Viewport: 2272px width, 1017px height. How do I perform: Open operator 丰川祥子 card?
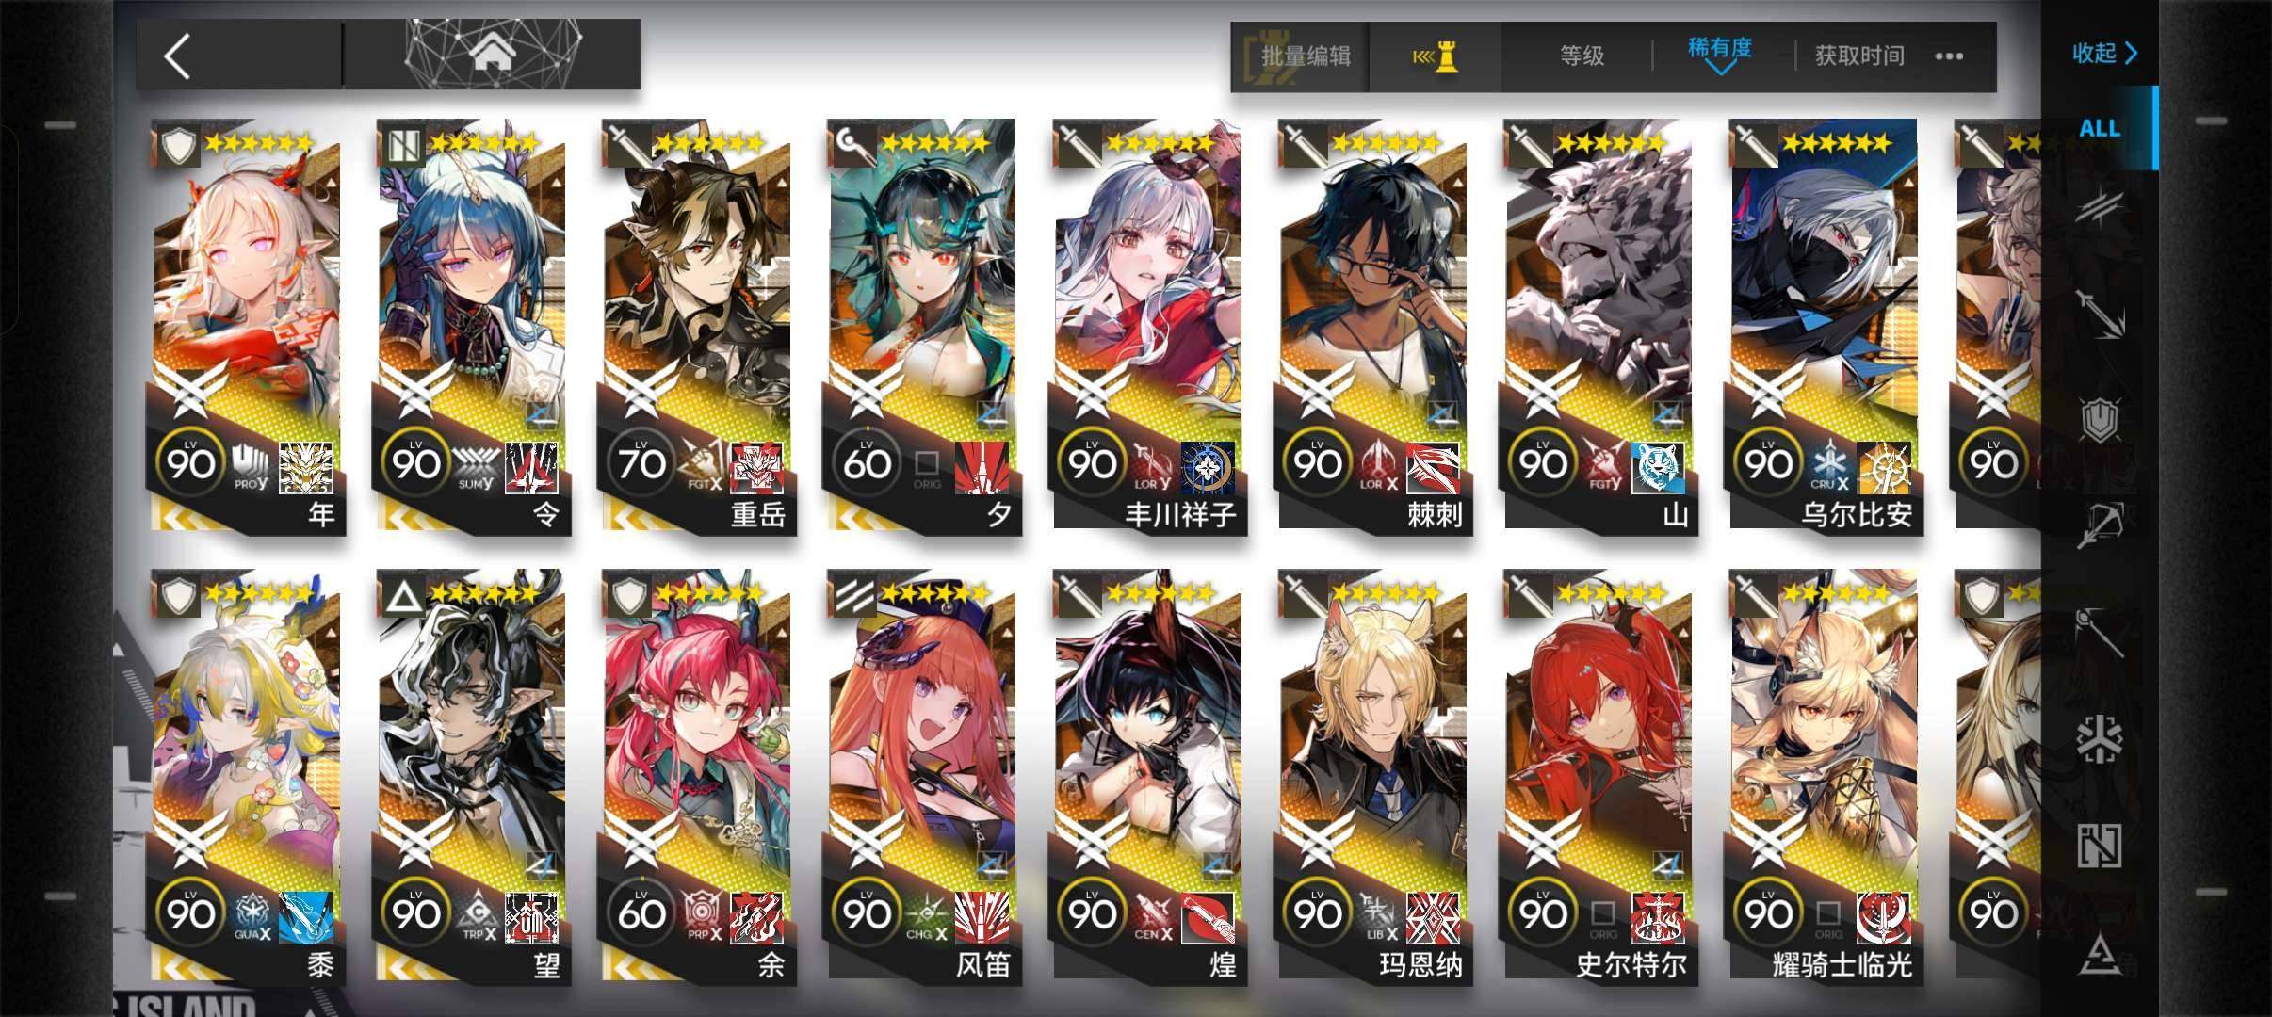coord(1149,325)
